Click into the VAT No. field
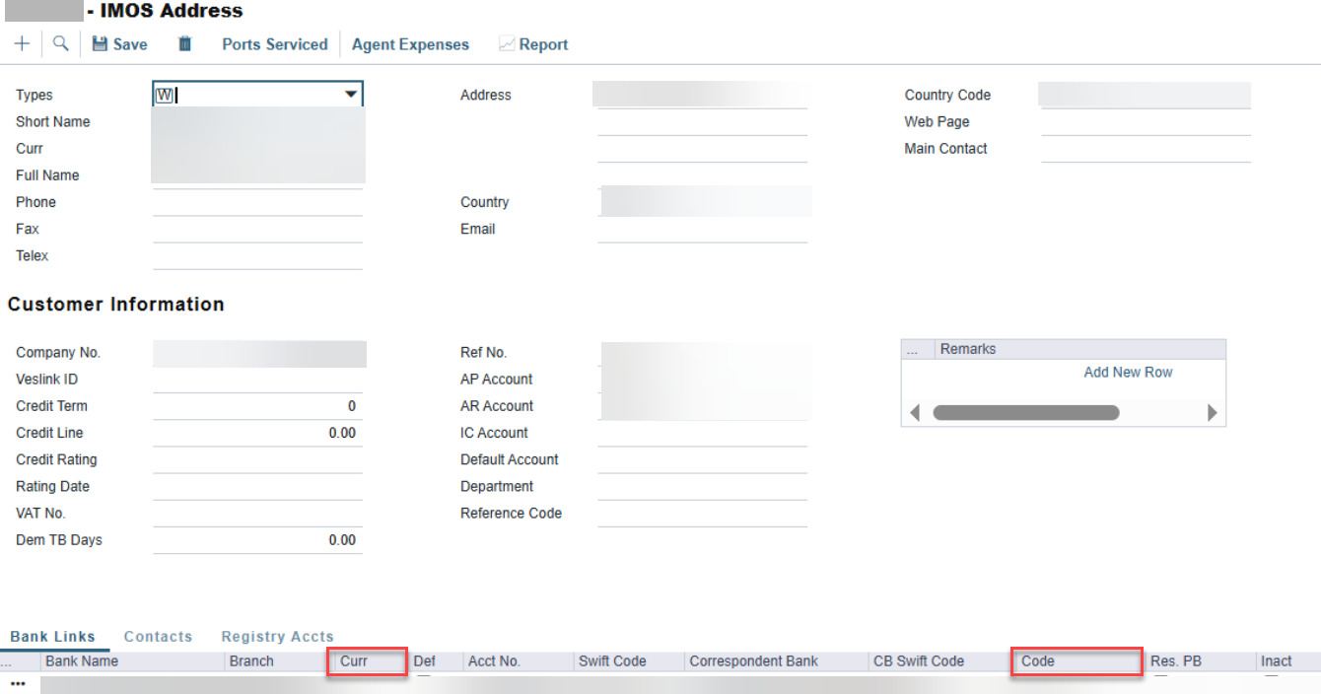This screenshot has width=1321, height=694. (x=257, y=514)
